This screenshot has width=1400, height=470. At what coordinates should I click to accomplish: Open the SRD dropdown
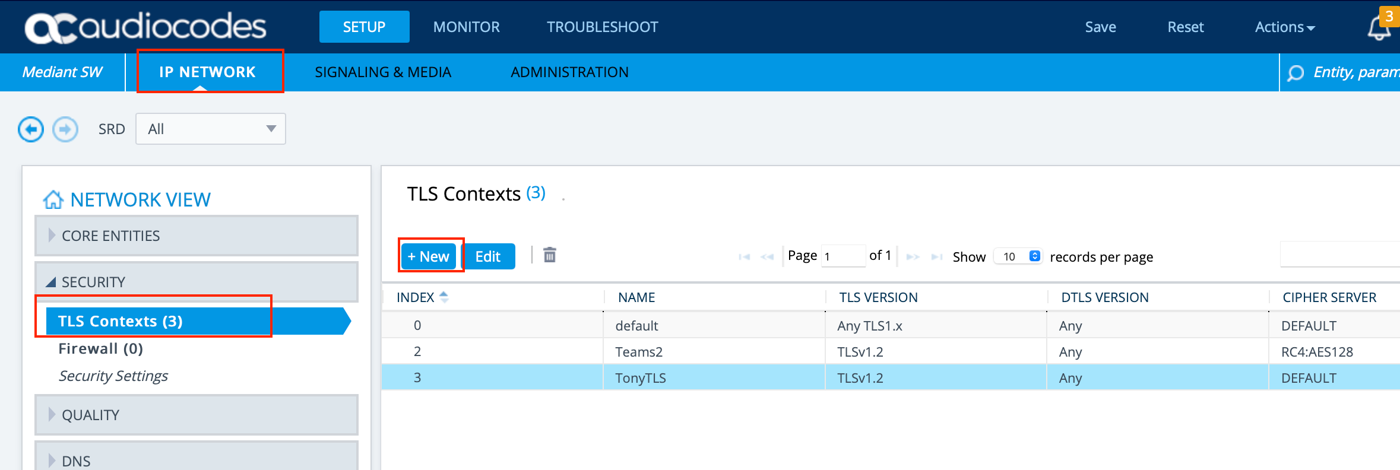[x=211, y=129]
